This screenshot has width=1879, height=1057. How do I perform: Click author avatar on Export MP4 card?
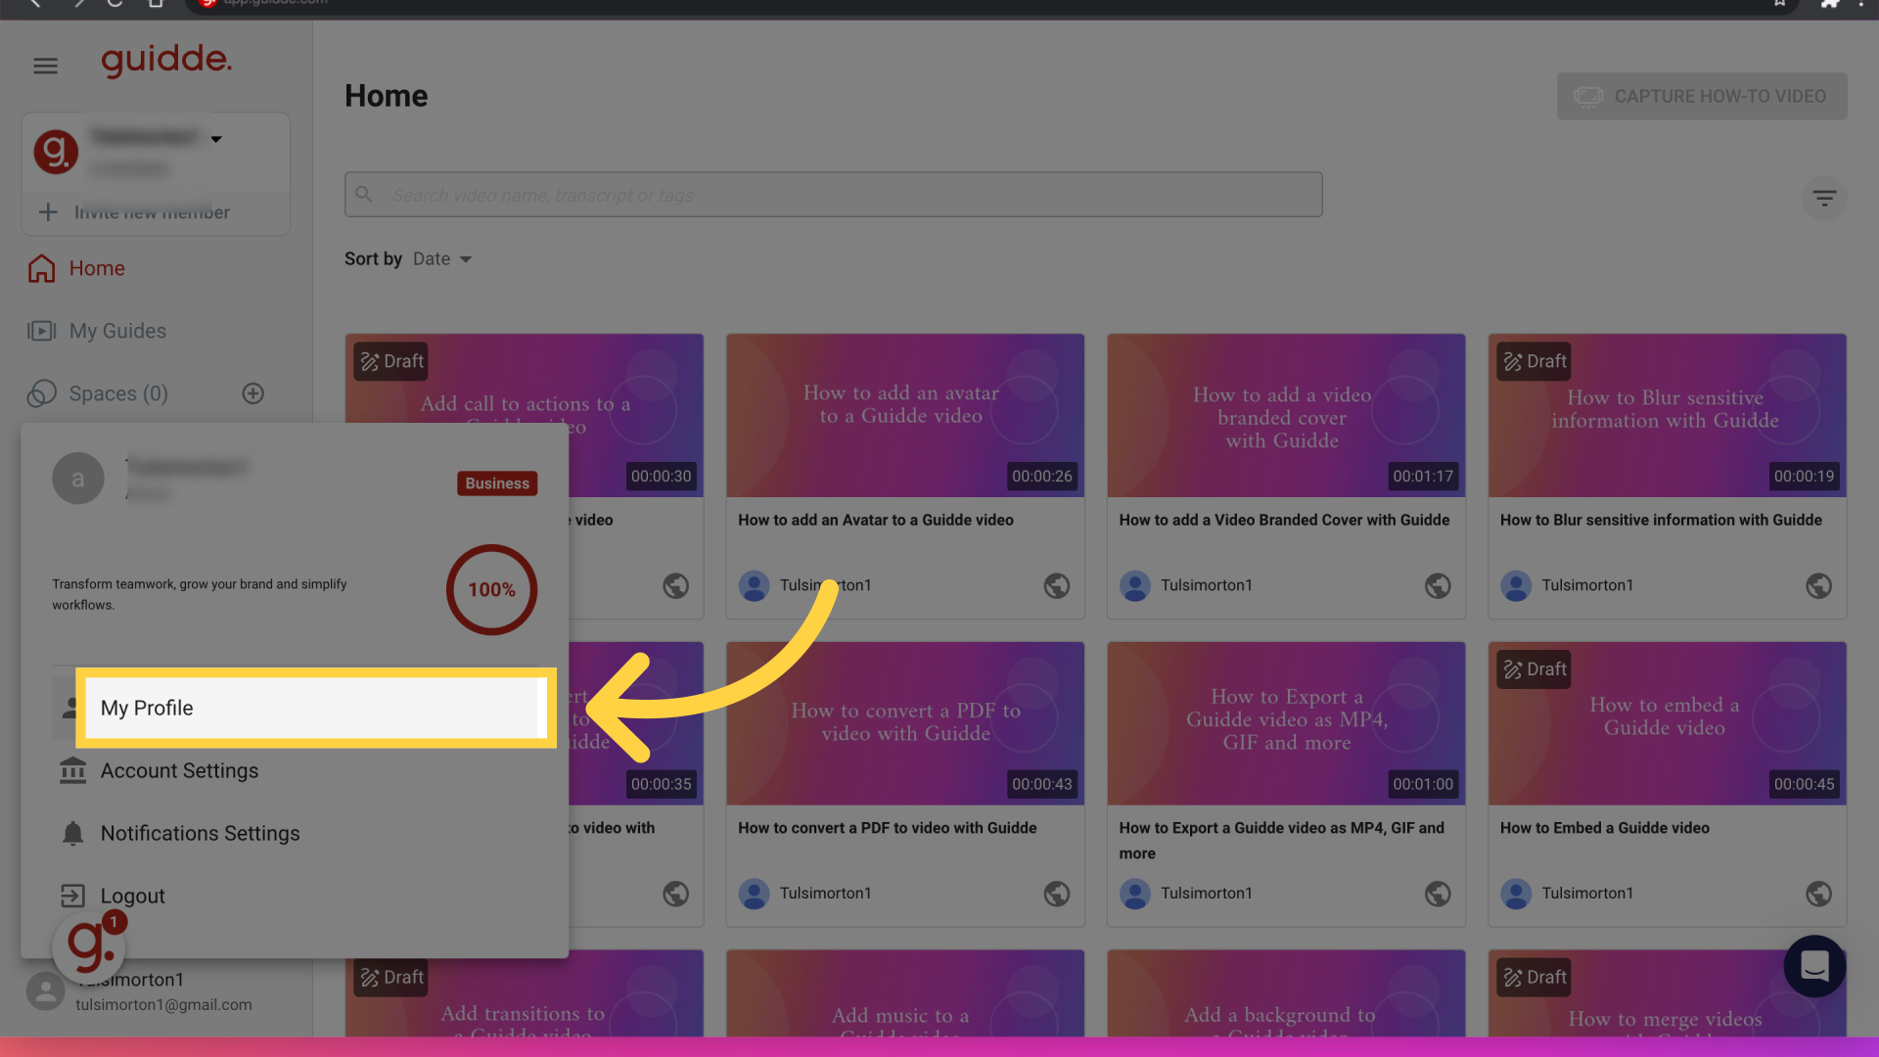click(1134, 894)
